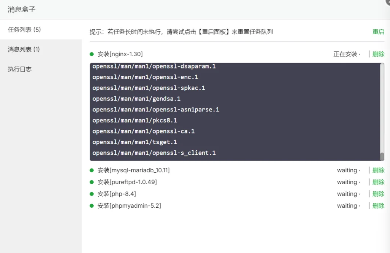
Task: Click waiting status for php-8.4
Action: click(347, 194)
